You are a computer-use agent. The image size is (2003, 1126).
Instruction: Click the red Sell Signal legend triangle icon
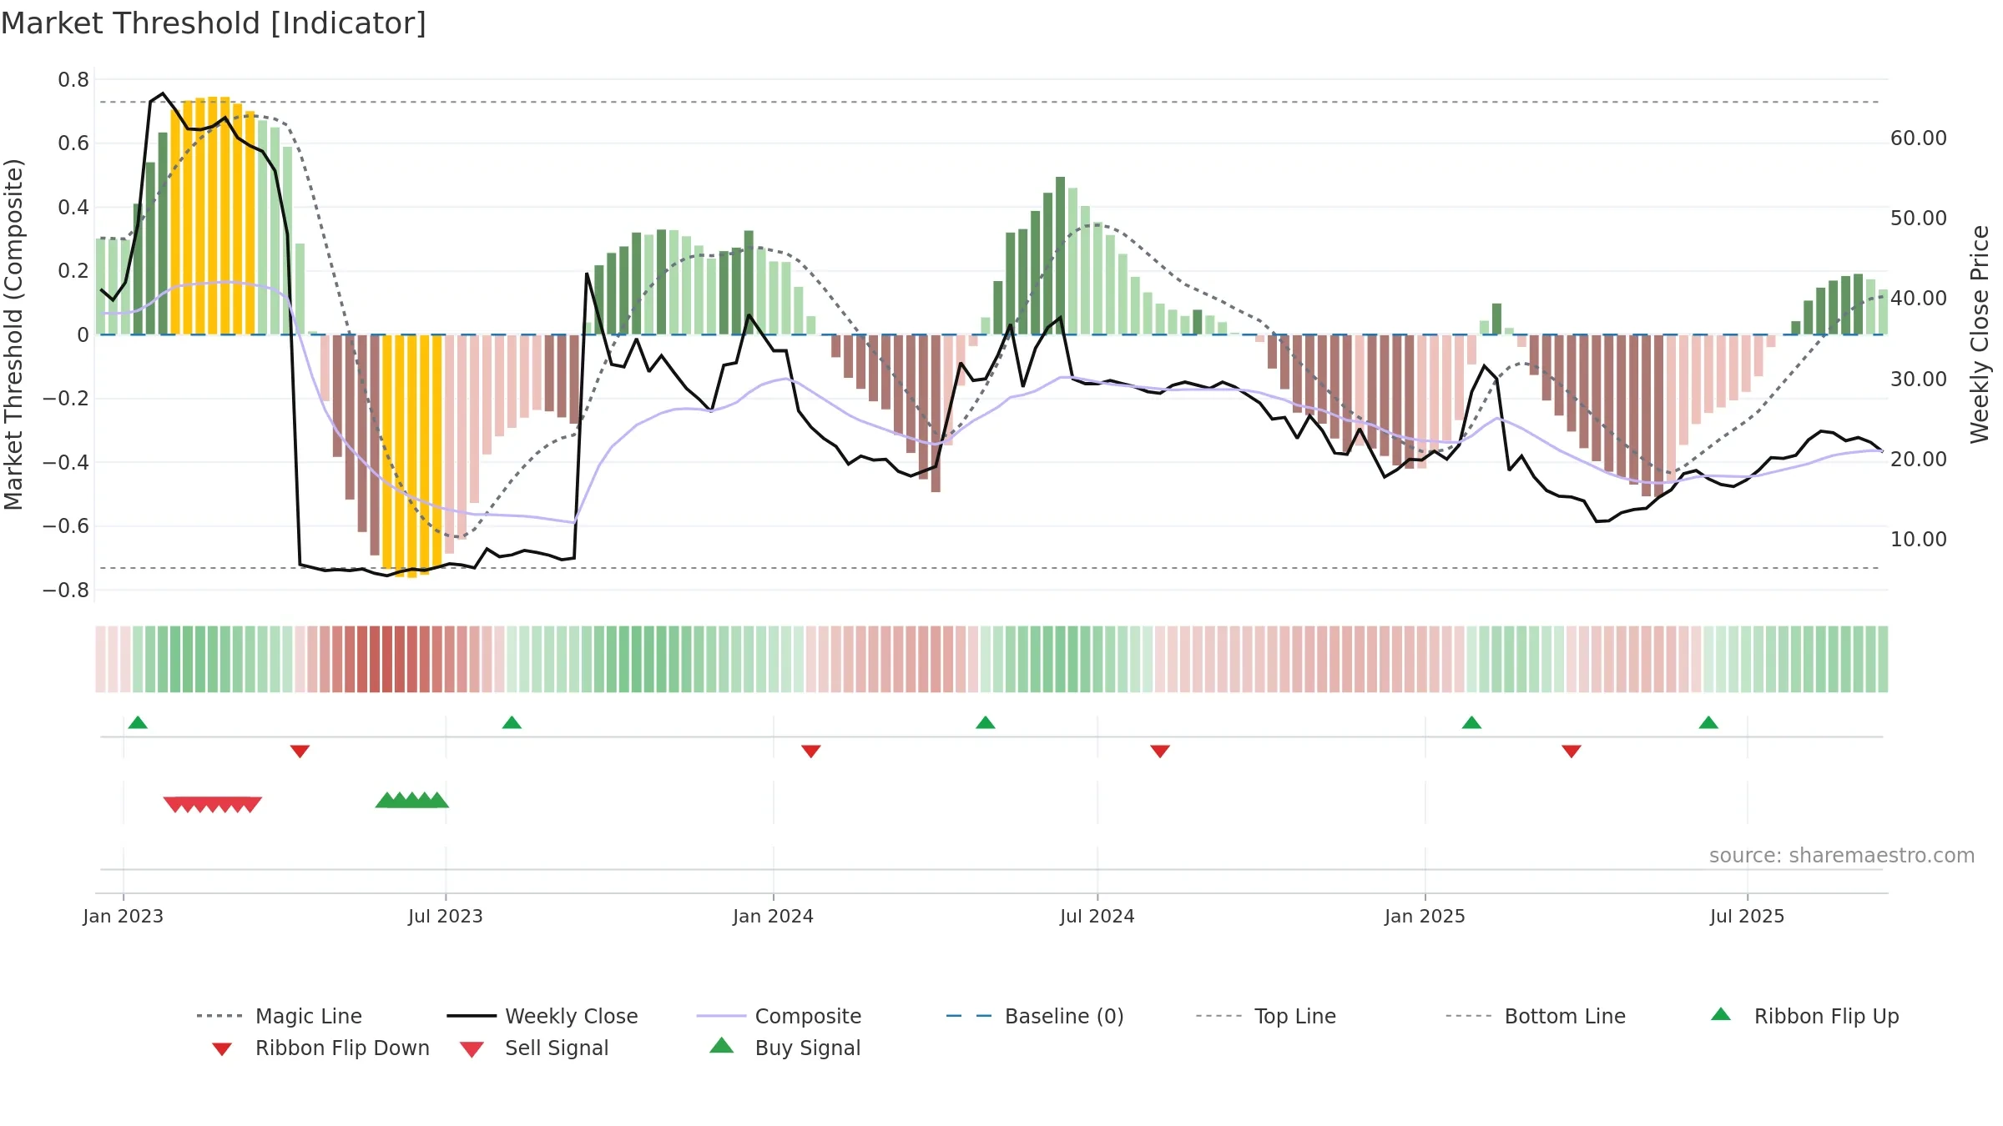(x=472, y=1049)
